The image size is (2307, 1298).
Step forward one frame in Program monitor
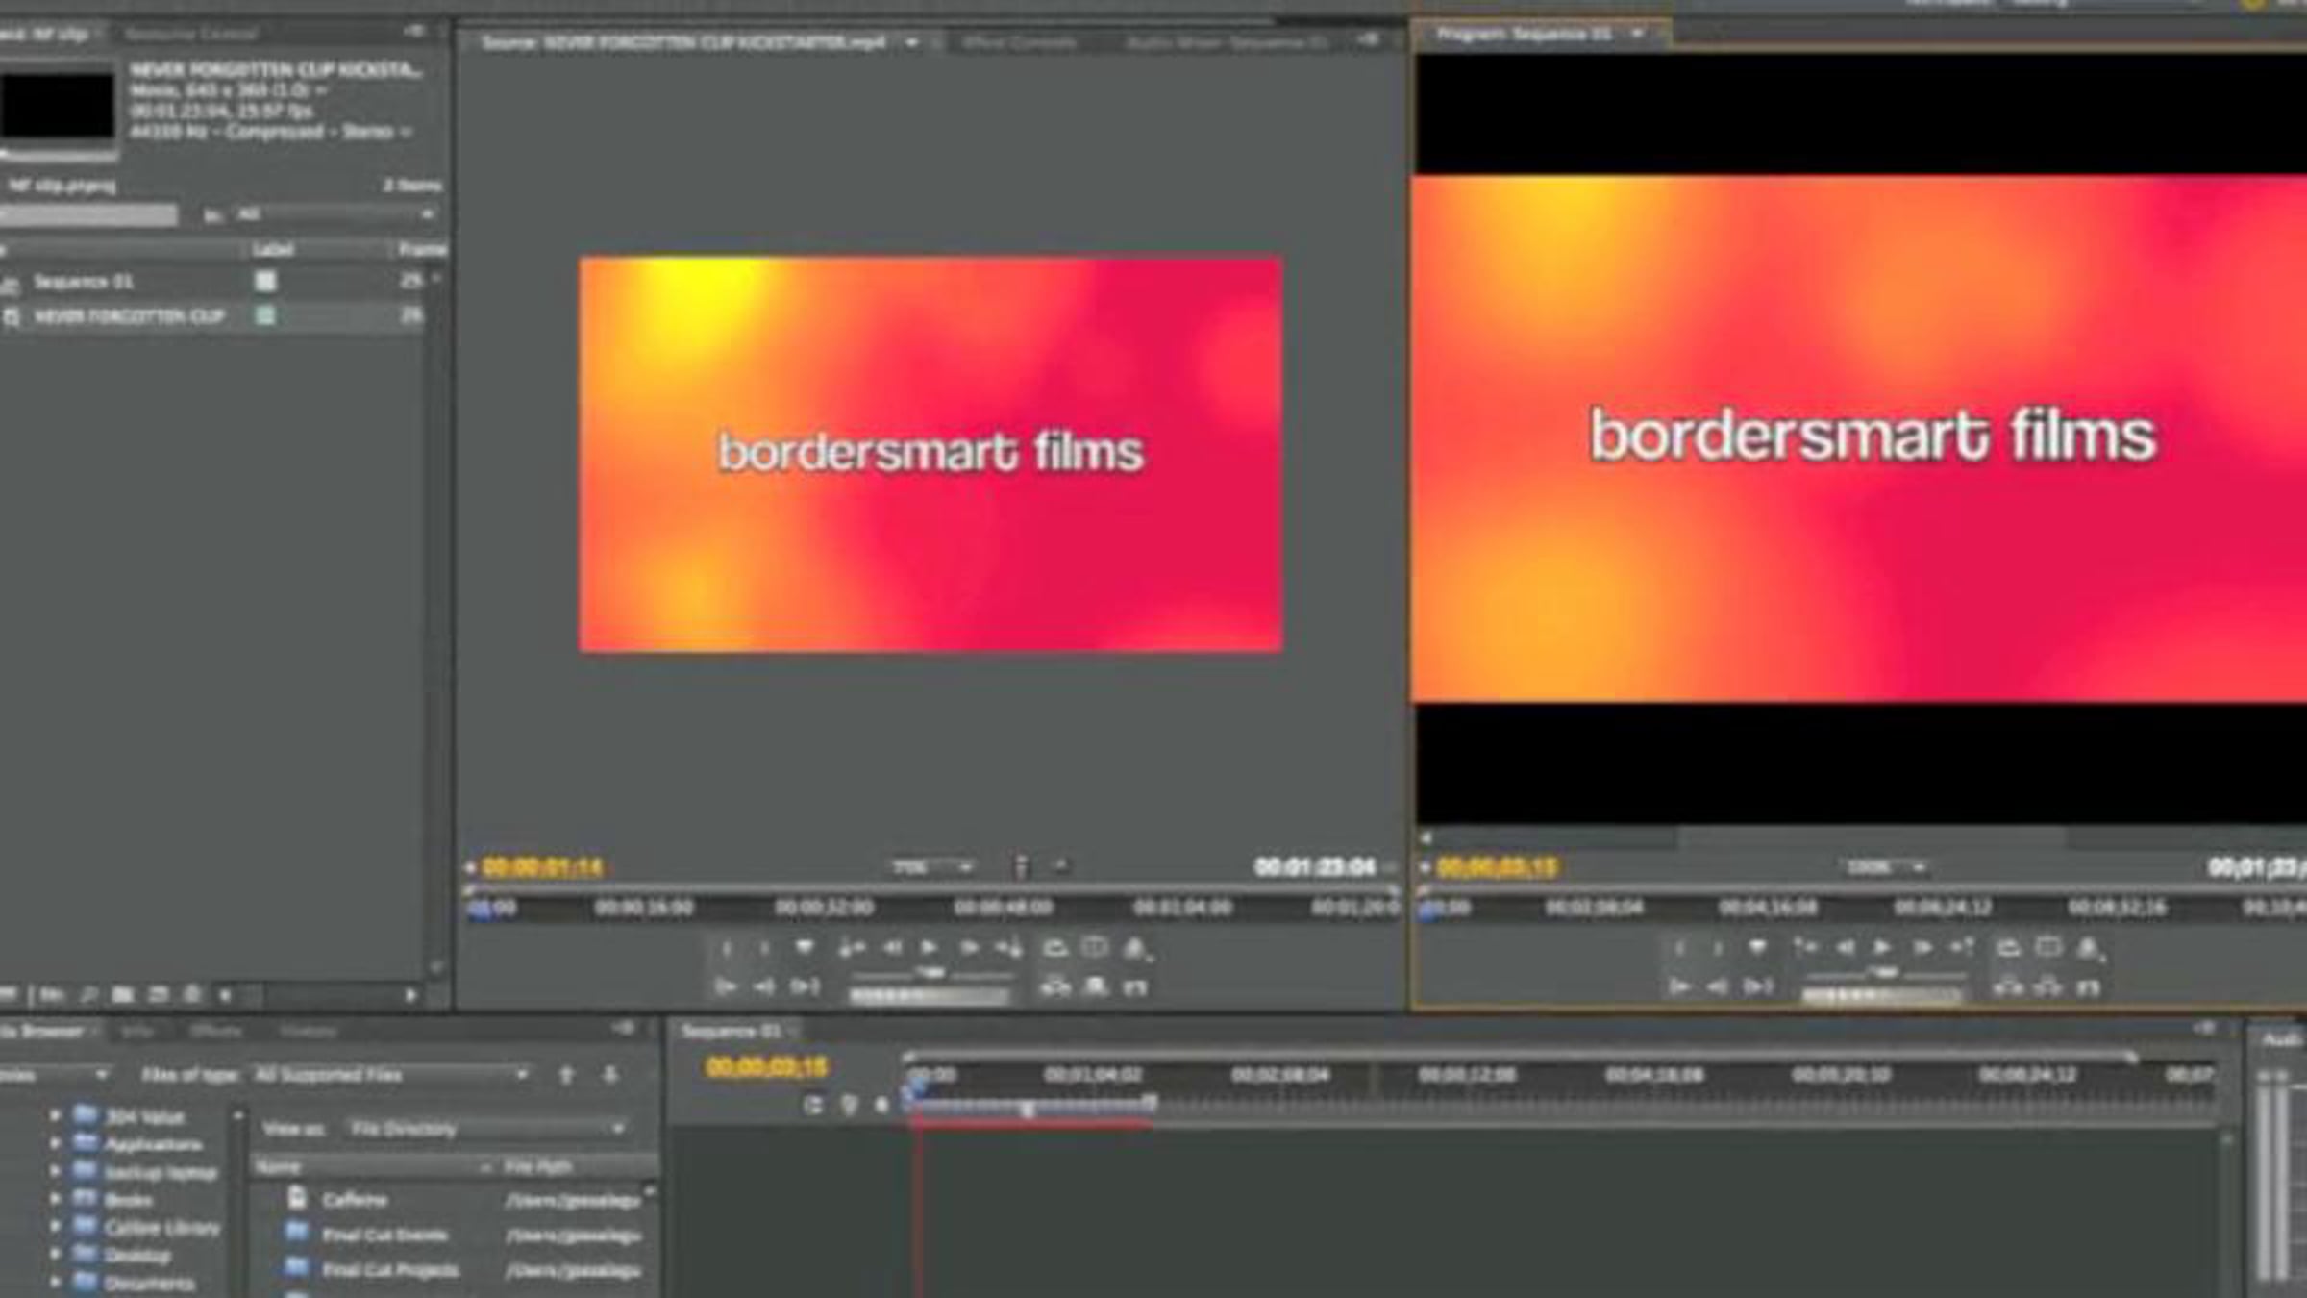coord(1922,948)
